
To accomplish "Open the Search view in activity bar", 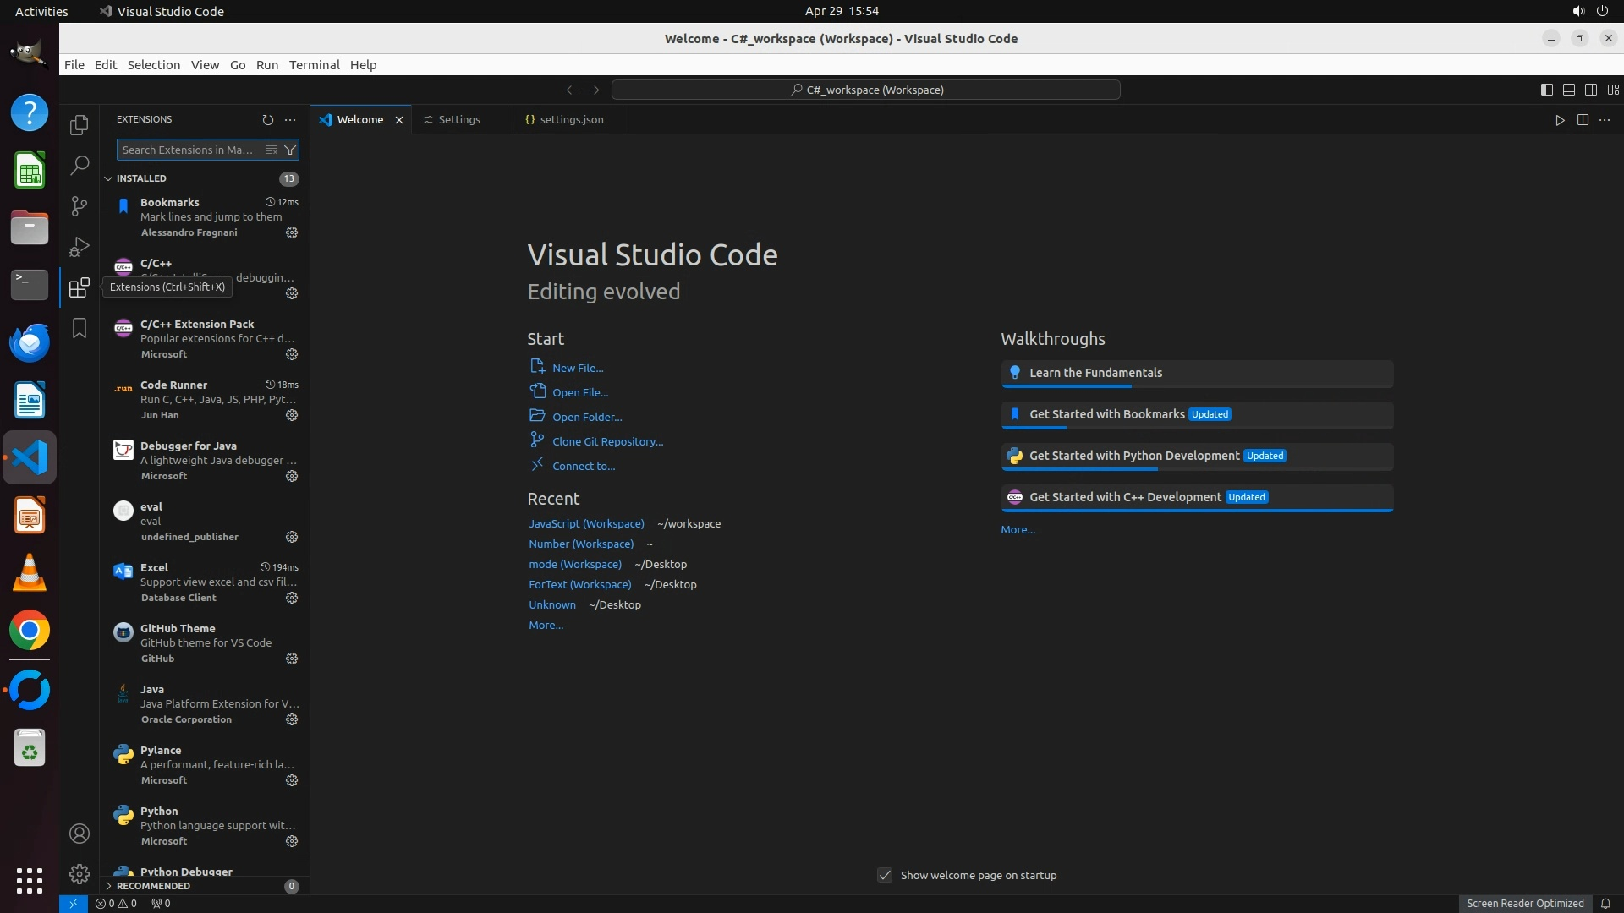I will point(79,166).
